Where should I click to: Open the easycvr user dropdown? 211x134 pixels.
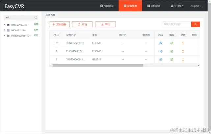196,6
